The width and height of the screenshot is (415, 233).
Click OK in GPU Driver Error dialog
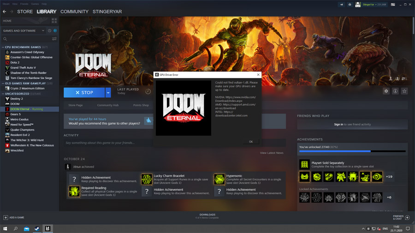point(251,142)
